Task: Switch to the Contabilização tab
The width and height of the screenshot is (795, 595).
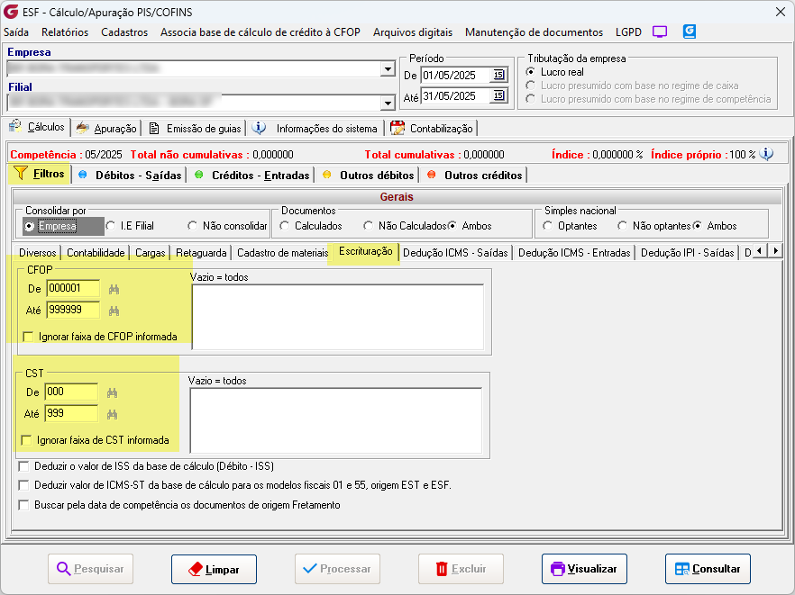Action: pyautogui.click(x=432, y=129)
